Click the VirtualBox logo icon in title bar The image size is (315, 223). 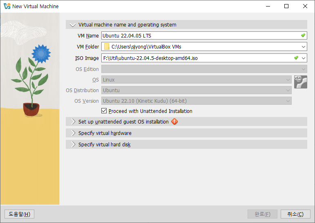coord(7,6)
